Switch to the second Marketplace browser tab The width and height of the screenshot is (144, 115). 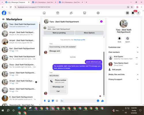44,2
